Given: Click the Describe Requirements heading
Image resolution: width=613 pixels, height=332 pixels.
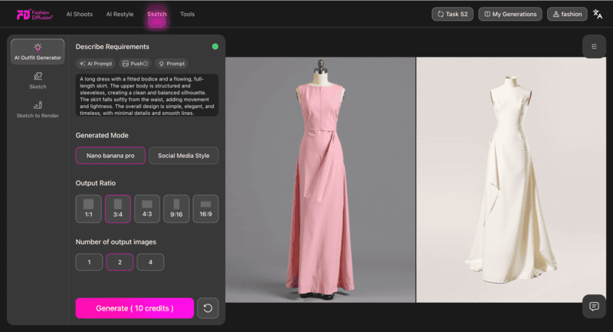Looking at the screenshot, I should 112,47.
